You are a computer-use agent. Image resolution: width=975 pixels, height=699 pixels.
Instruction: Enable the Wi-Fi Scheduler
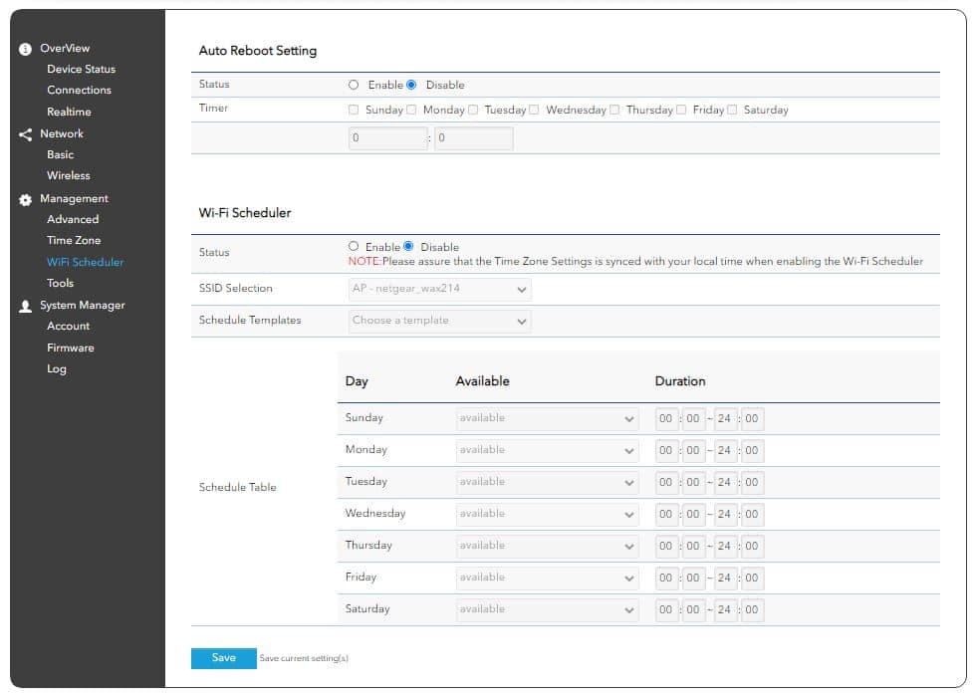coord(354,246)
